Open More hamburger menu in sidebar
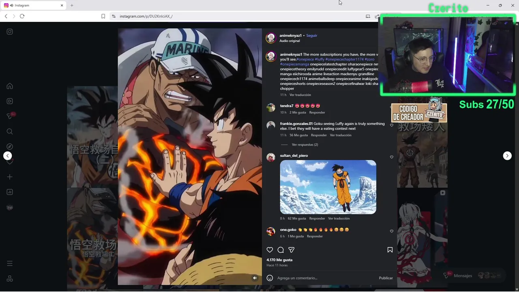 [10, 264]
